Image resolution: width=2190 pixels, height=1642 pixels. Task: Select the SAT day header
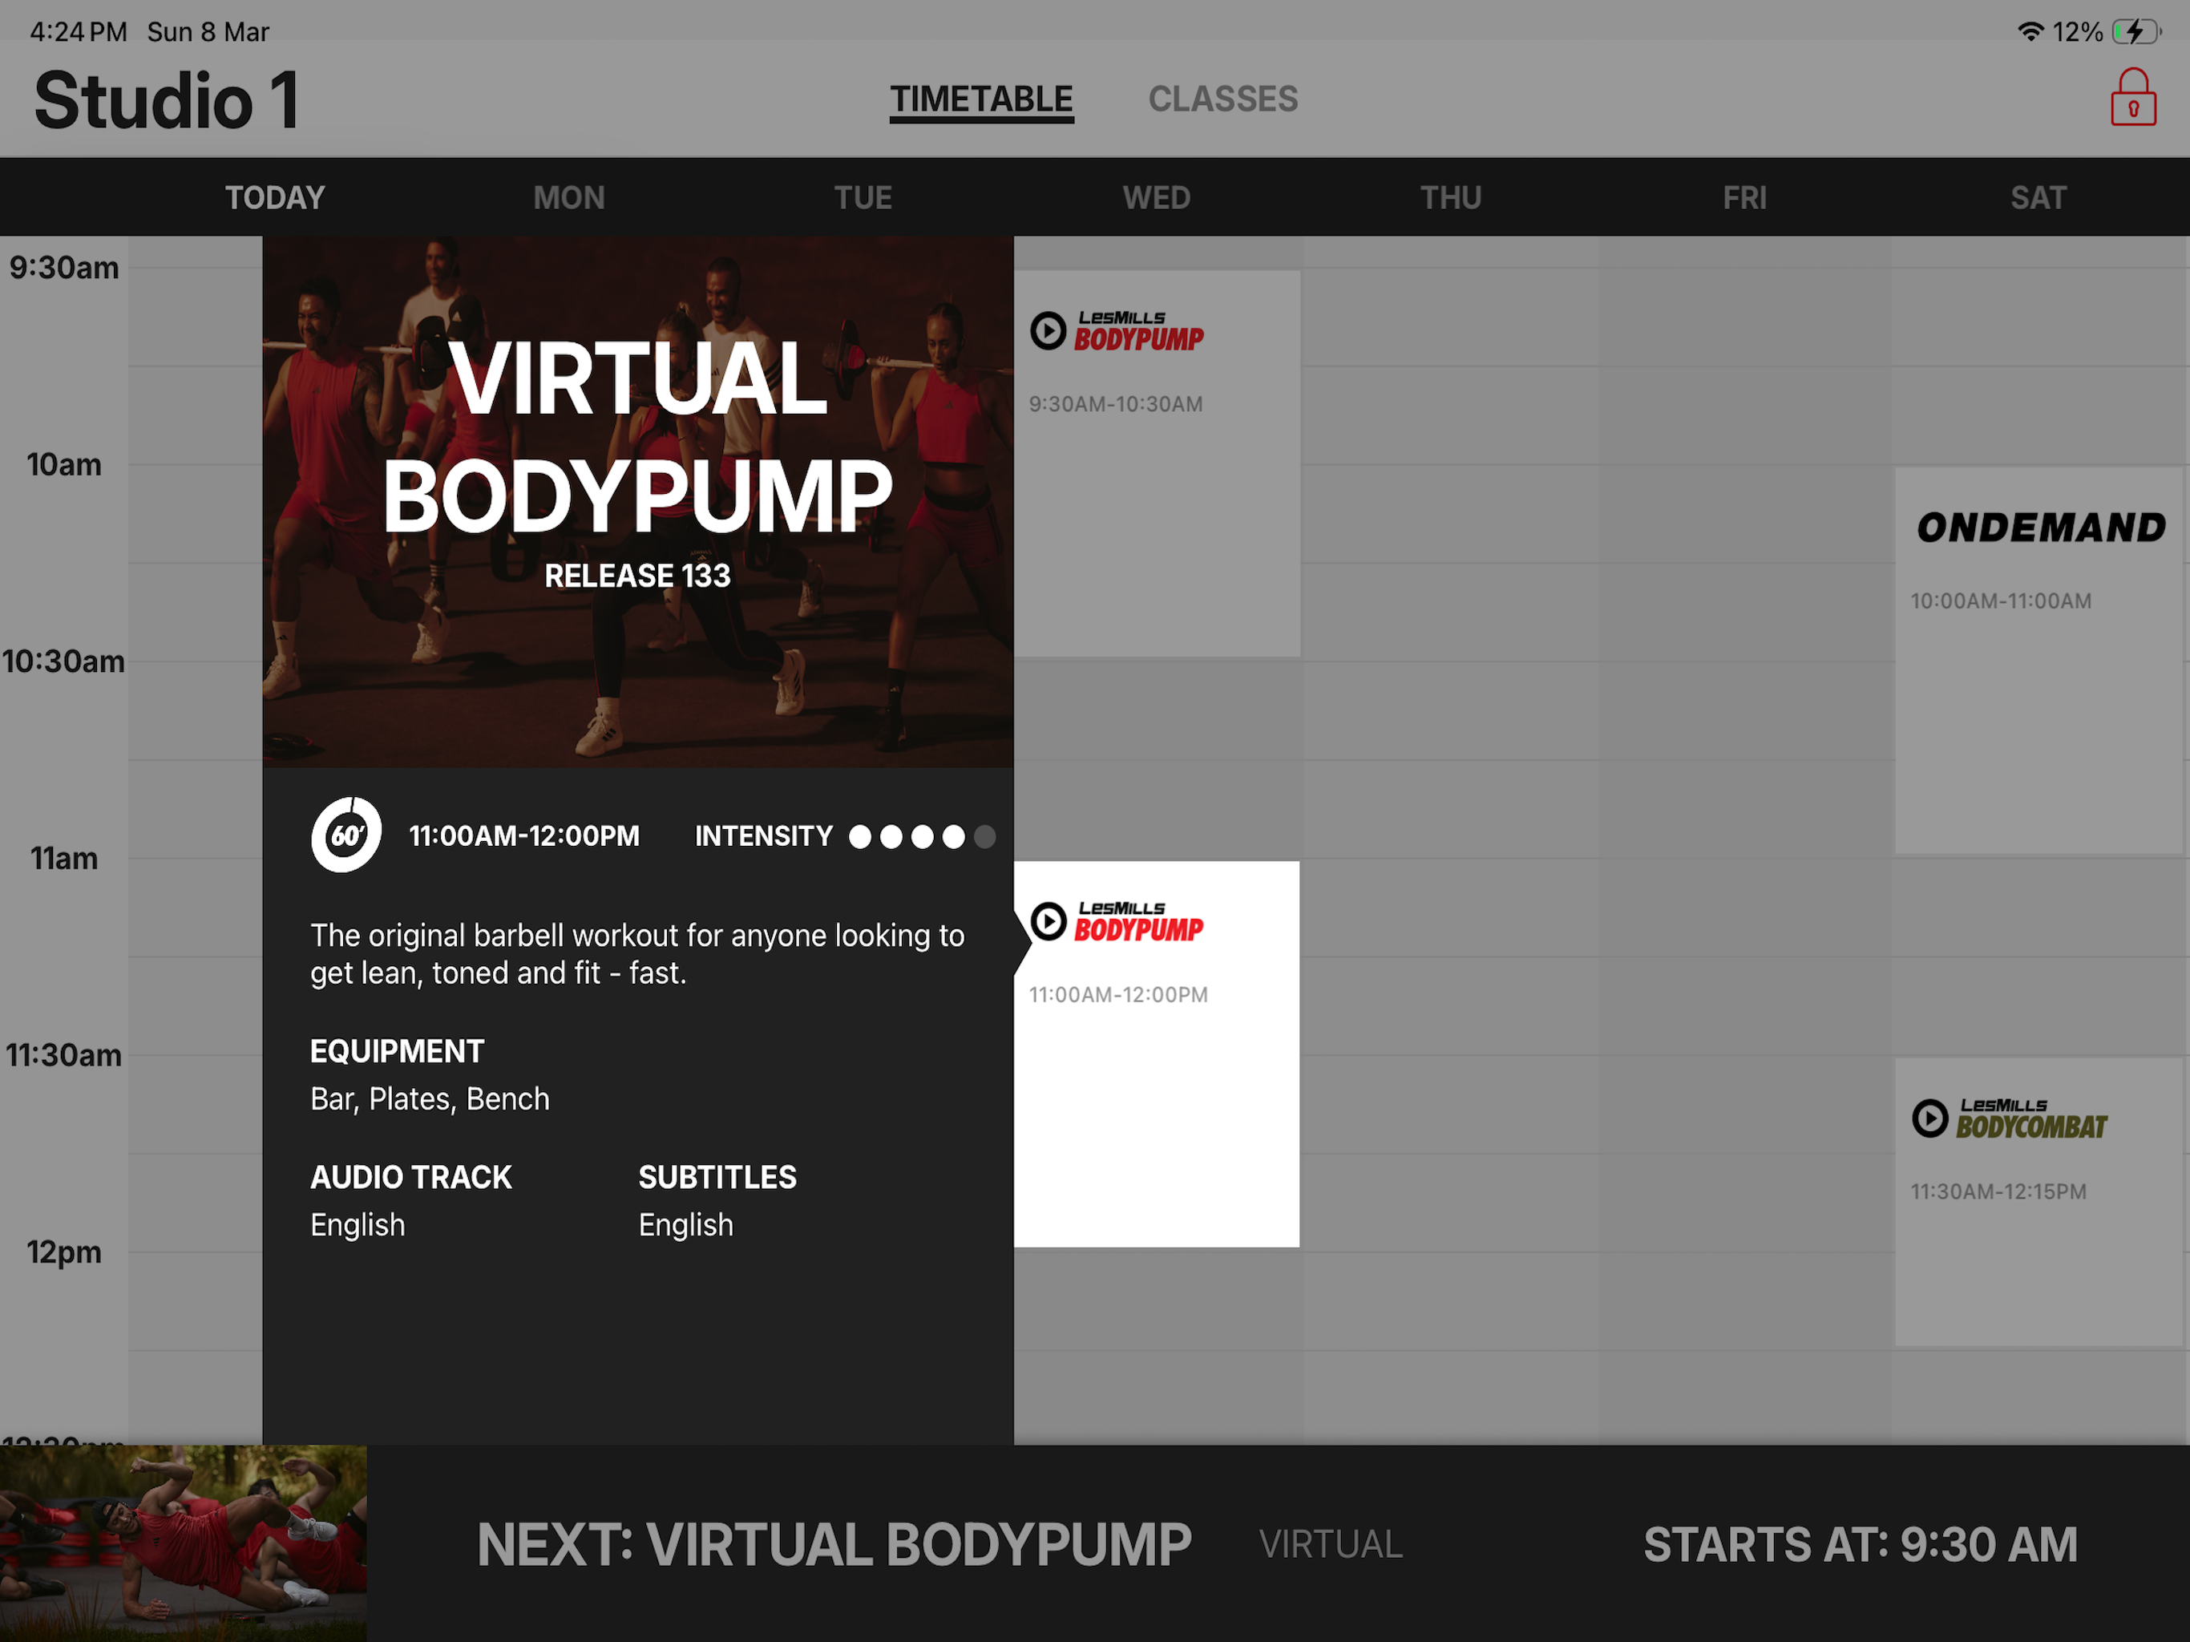coord(2038,198)
